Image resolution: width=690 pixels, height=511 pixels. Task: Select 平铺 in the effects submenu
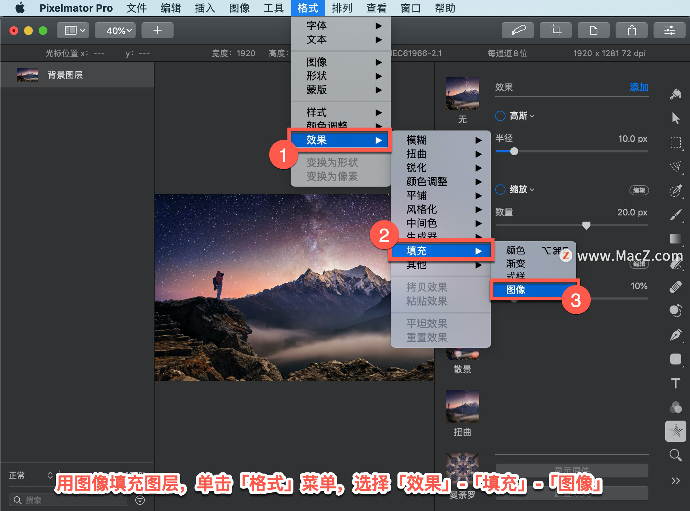(x=441, y=195)
